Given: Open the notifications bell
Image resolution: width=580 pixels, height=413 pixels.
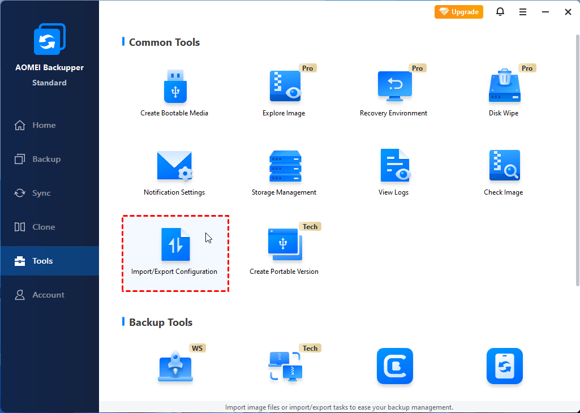Looking at the screenshot, I should click(500, 12).
